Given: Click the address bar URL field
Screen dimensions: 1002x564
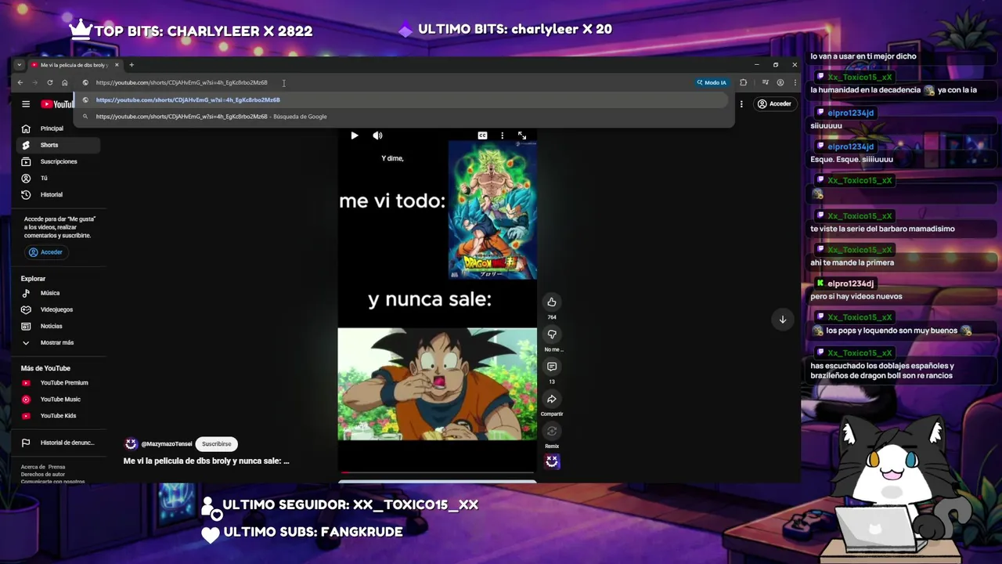Looking at the screenshot, I should (x=391, y=82).
